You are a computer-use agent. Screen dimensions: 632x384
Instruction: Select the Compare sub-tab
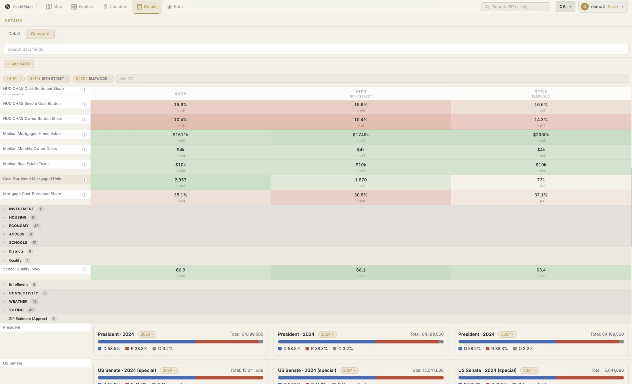tap(40, 34)
